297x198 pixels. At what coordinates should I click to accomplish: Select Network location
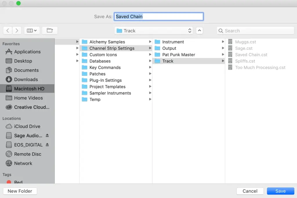27,163
